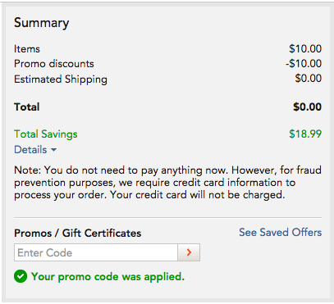Open the Details link under Total Savings
This screenshot has height=304, width=334.
[x=30, y=150]
